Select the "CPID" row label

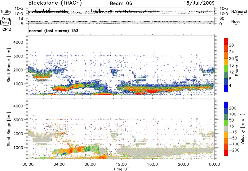(7, 29)
